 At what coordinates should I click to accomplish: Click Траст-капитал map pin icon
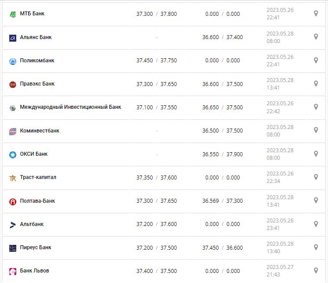[316, 177]
